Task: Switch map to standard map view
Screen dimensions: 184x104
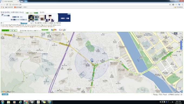Action: coord(176,33)
